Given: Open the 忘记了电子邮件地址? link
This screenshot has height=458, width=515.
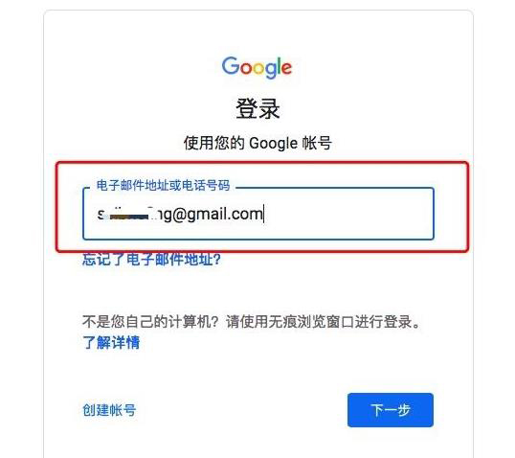Looking at the screenshot, I should pyautogui.click(x=151, y=260).
